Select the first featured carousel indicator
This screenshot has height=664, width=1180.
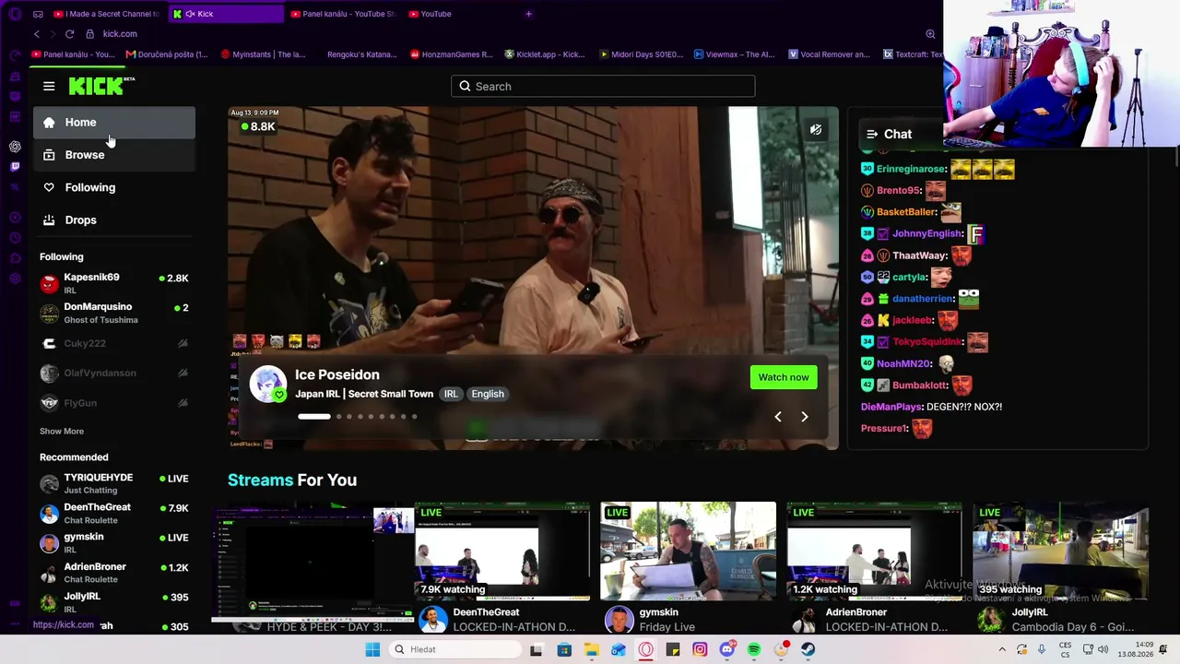pyautogui.click(x=313, y=417)
